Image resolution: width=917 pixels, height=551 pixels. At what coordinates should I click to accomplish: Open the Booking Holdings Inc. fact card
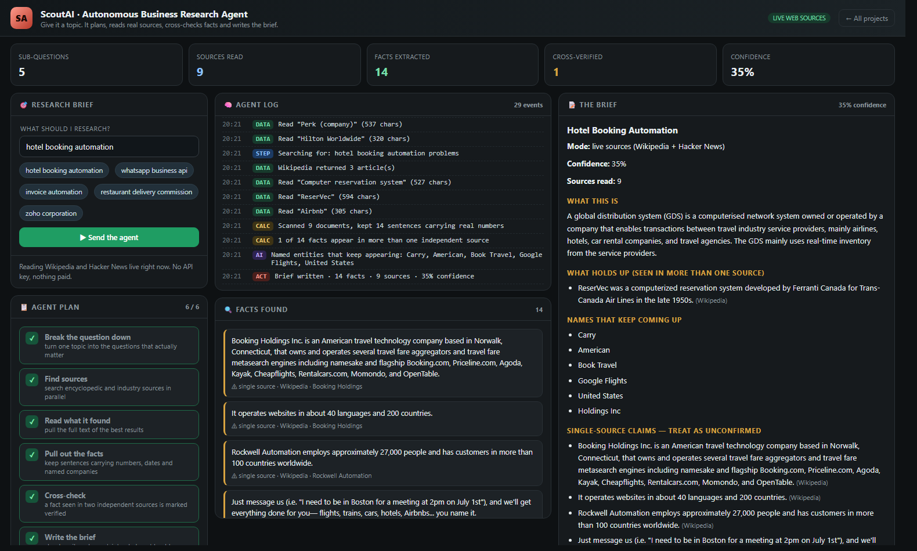point(383,363)
